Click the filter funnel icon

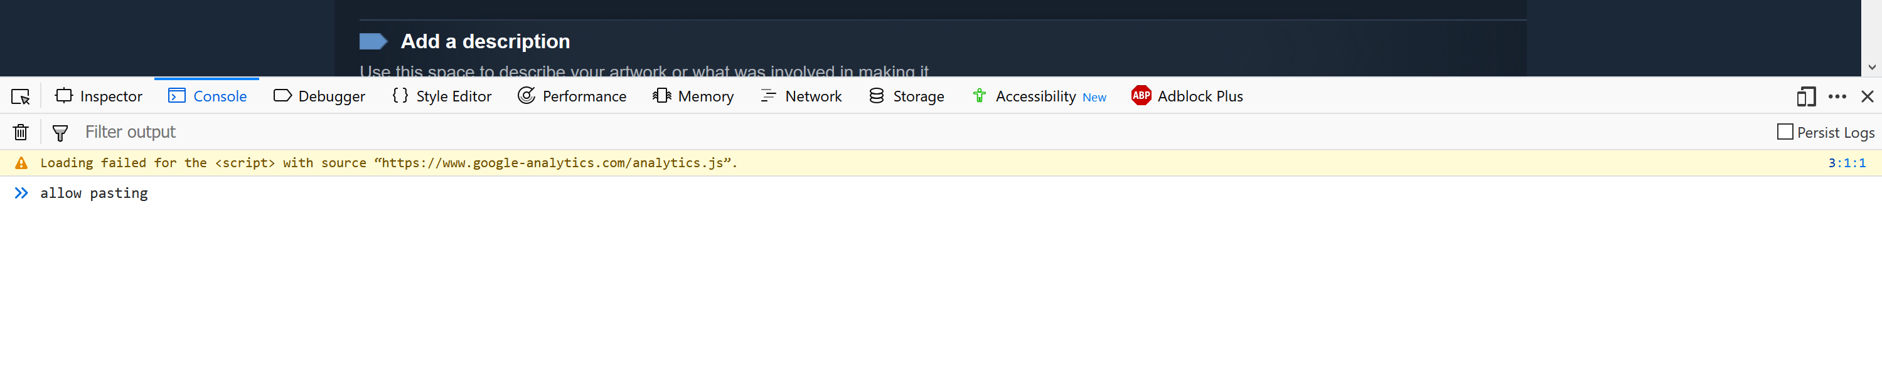(x=60, y=133)
